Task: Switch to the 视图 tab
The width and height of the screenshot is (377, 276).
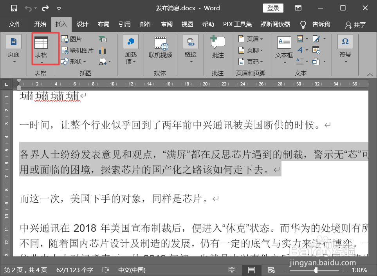Action: point(187,24)
